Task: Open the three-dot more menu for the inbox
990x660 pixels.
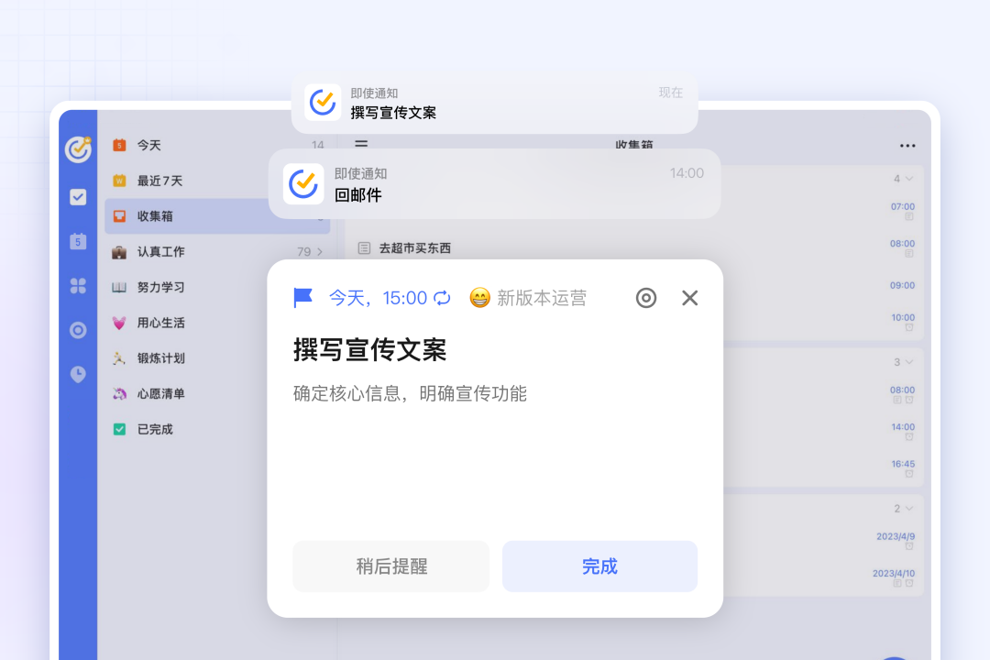Action: [907, 146]
